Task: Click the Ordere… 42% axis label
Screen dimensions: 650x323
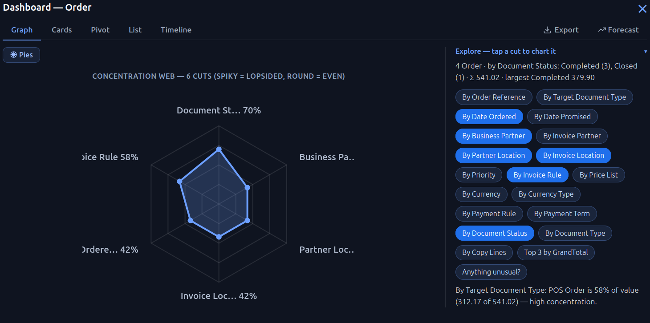Action: pyautogui.click(x=111, y=250)
